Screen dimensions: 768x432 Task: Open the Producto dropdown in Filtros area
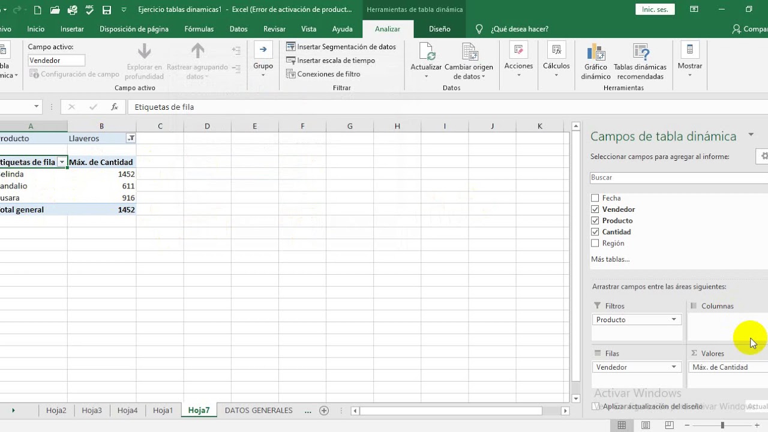[674, 320]
